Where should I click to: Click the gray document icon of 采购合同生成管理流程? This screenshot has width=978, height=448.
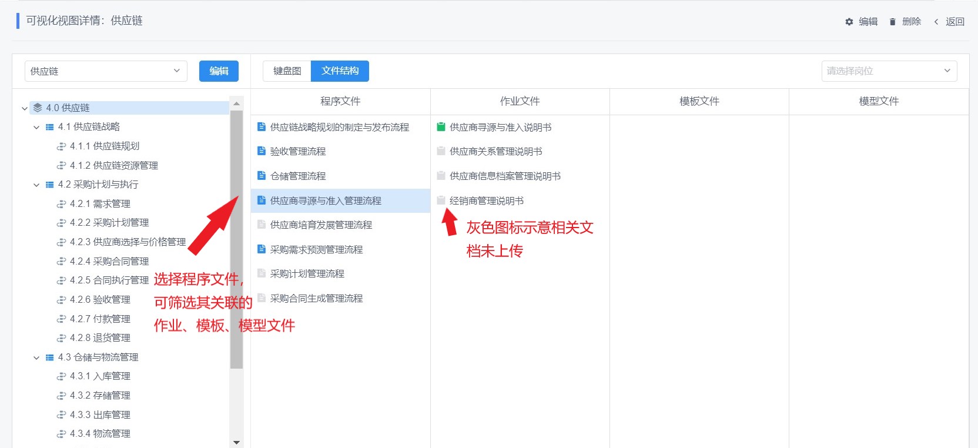point(262,298)
